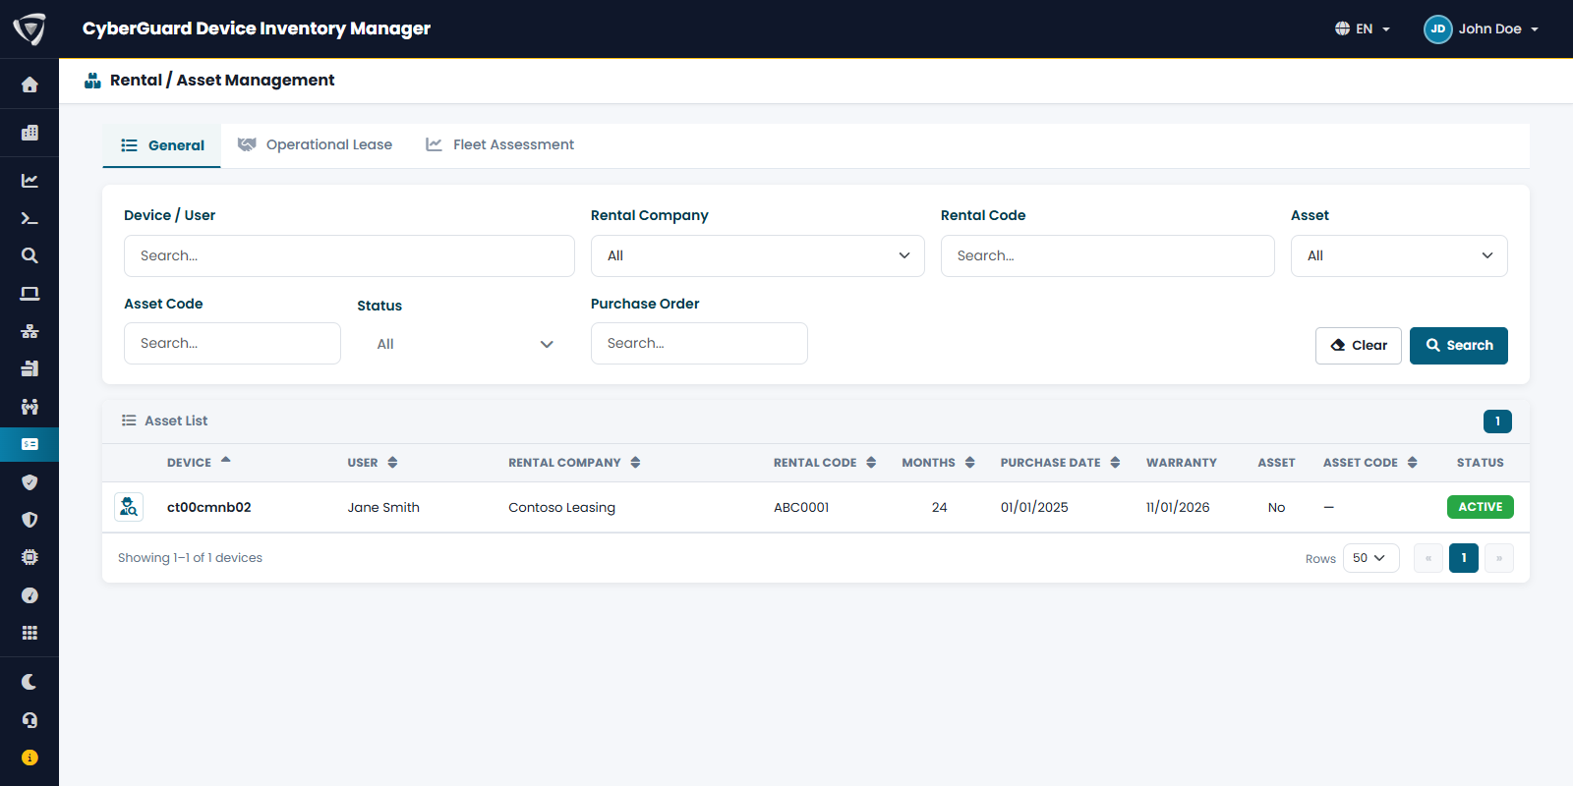Open the EN language dropdown
The image size is (1573, 786).
pos(1363,28)
